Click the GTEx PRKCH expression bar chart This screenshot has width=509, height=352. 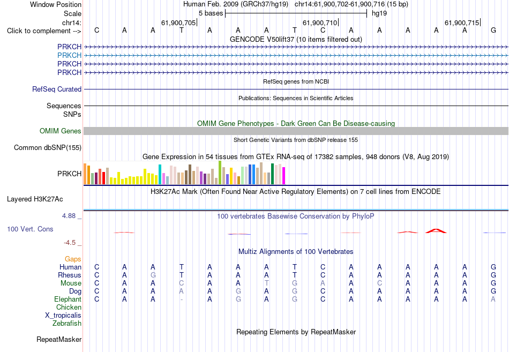pyautogui.click(x=184, y=173)
